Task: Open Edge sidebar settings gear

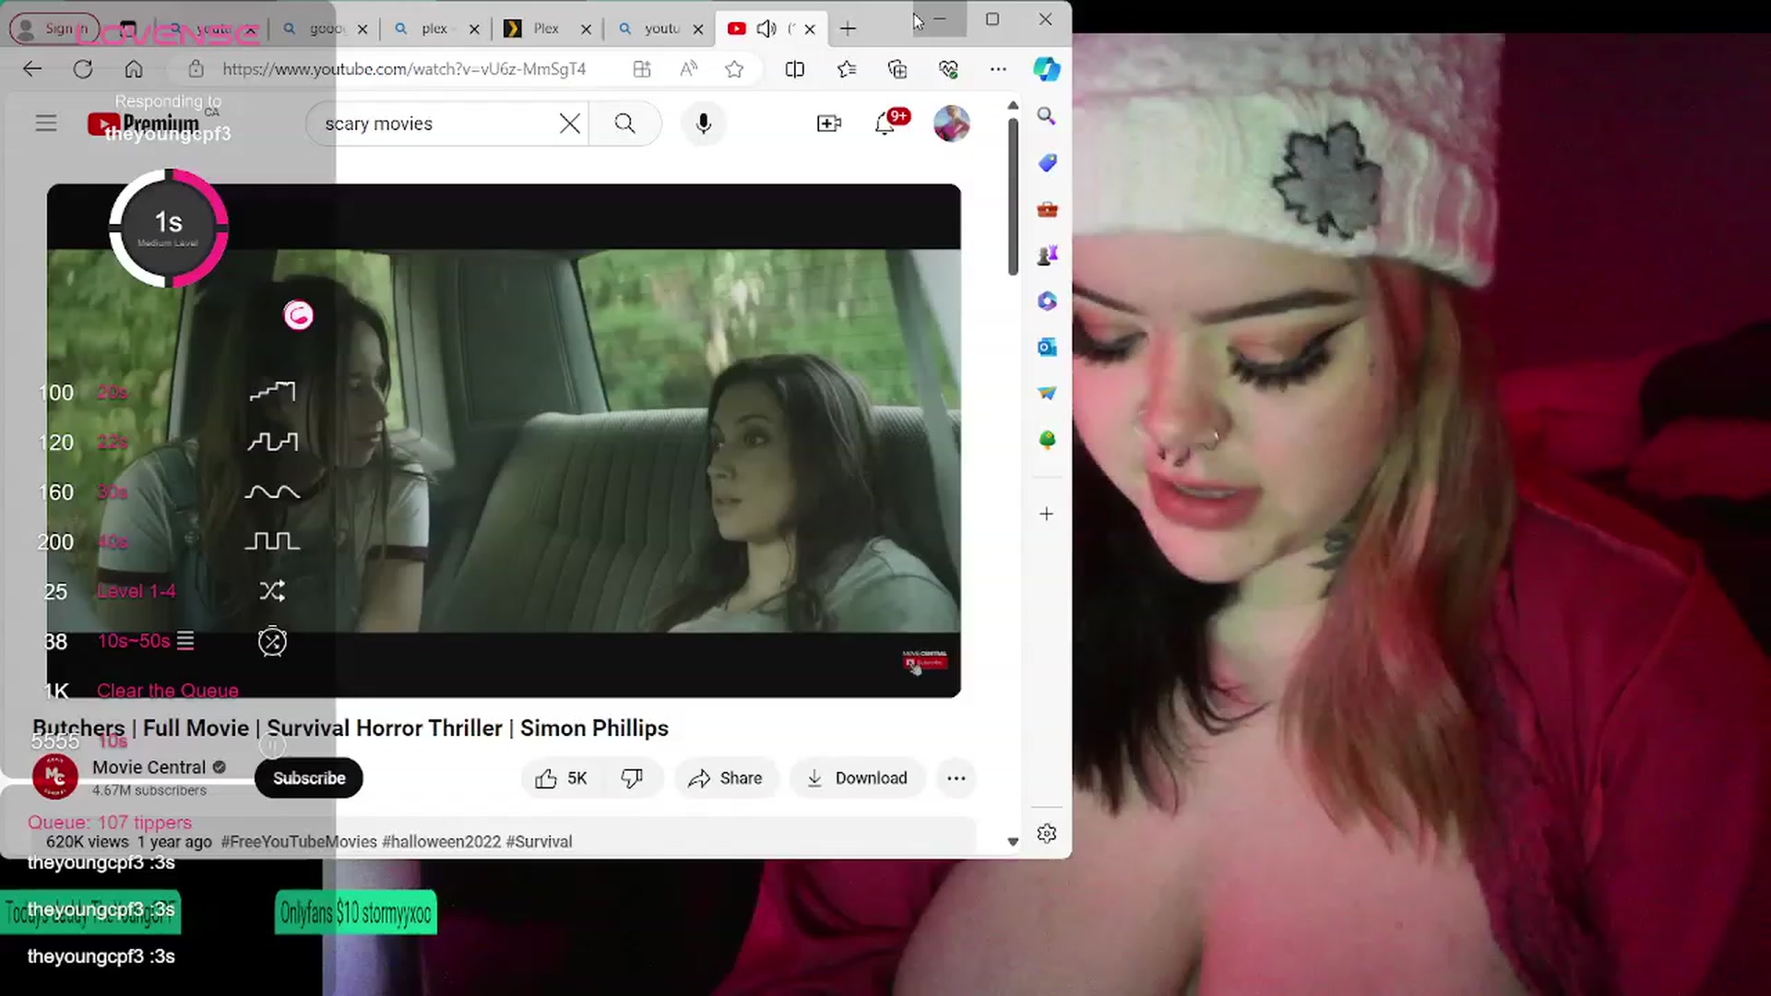Action: (x=1046, y=834)
